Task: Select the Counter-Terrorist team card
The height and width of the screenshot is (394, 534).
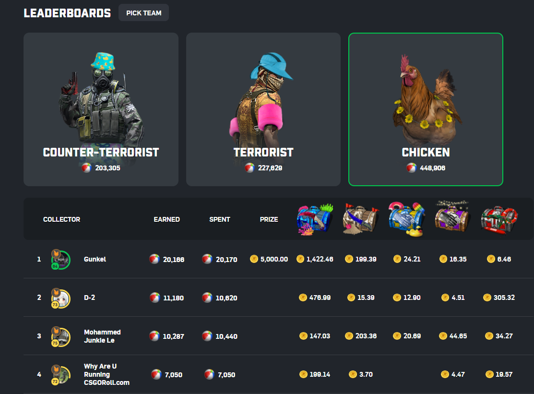Action: (x=101, y=109)
